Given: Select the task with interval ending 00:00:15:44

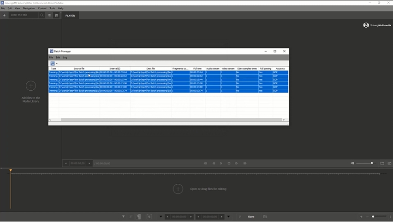Looking at the screenshot, I should pyautogui.click(x=168, y=80).
